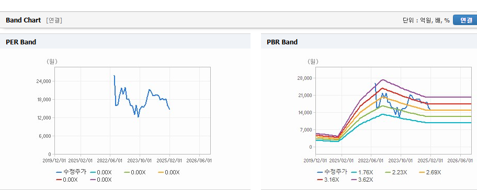
Task: Click 2022/06/01 date label in PBR Band
Action: tap(371, 161)
